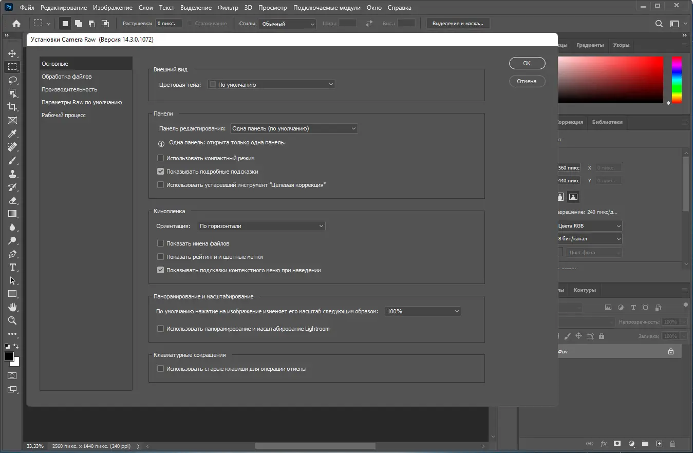Open the "Ориентация" dropdown
The image size is (693, 453).
261,226
